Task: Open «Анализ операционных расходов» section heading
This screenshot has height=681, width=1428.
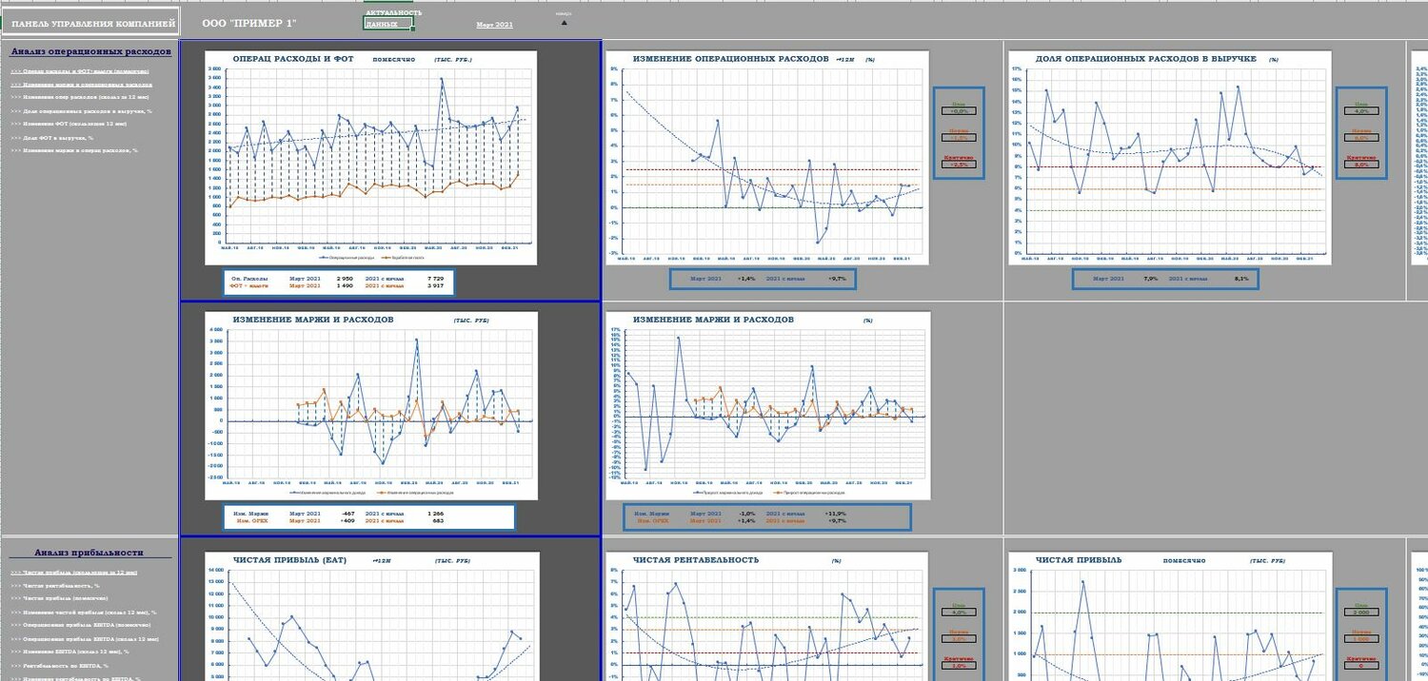Action: click(x=90, y=51)
